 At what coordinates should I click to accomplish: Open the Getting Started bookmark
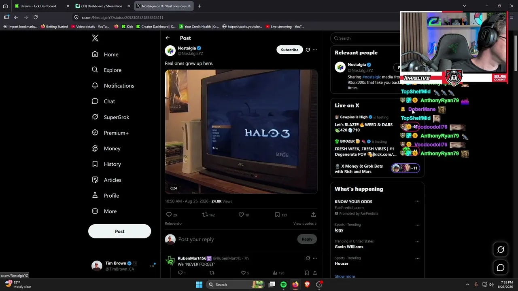(54, 27)
